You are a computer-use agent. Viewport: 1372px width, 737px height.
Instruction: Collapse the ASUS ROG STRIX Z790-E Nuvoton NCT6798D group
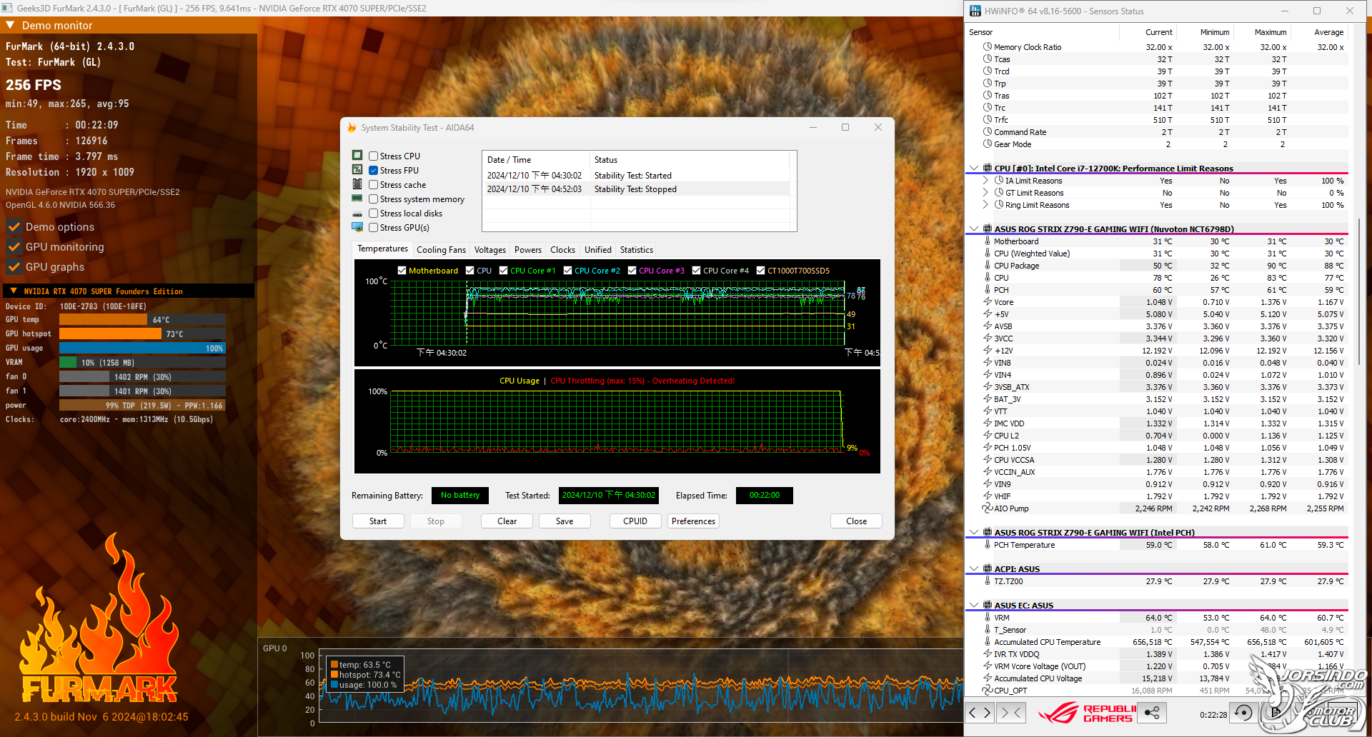click(x=973, y=229)
